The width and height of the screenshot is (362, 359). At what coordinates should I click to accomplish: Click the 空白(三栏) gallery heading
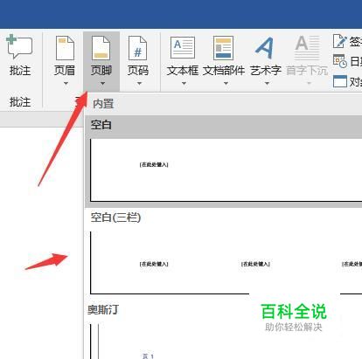click(115, 217)
